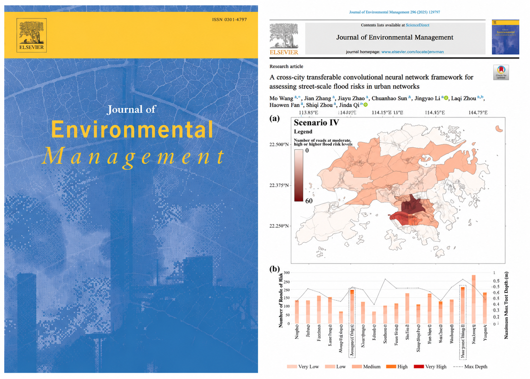Open the journal cover thumbnail in header
This screenshot has width=530, height=379.
(505, 37)
